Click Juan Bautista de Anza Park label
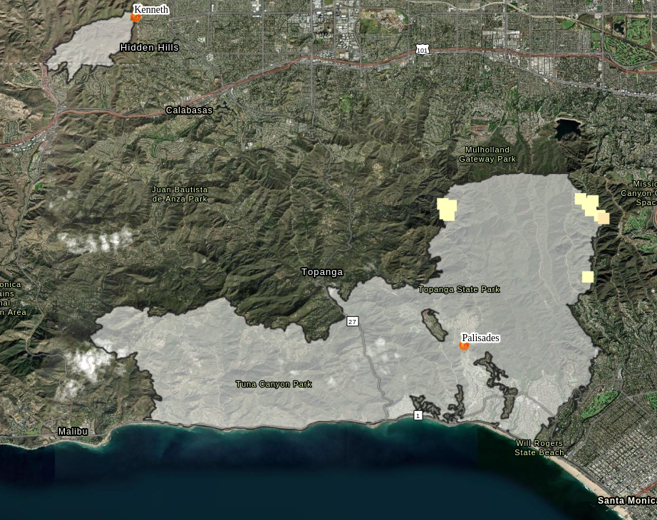This screenshot has width=657, height=520. tap(180, 194)
